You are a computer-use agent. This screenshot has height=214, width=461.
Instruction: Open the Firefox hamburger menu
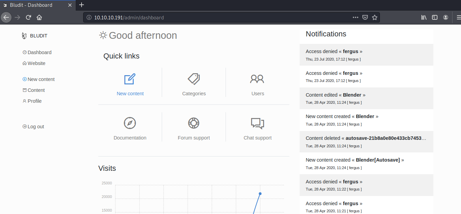(x=458, y=17)
